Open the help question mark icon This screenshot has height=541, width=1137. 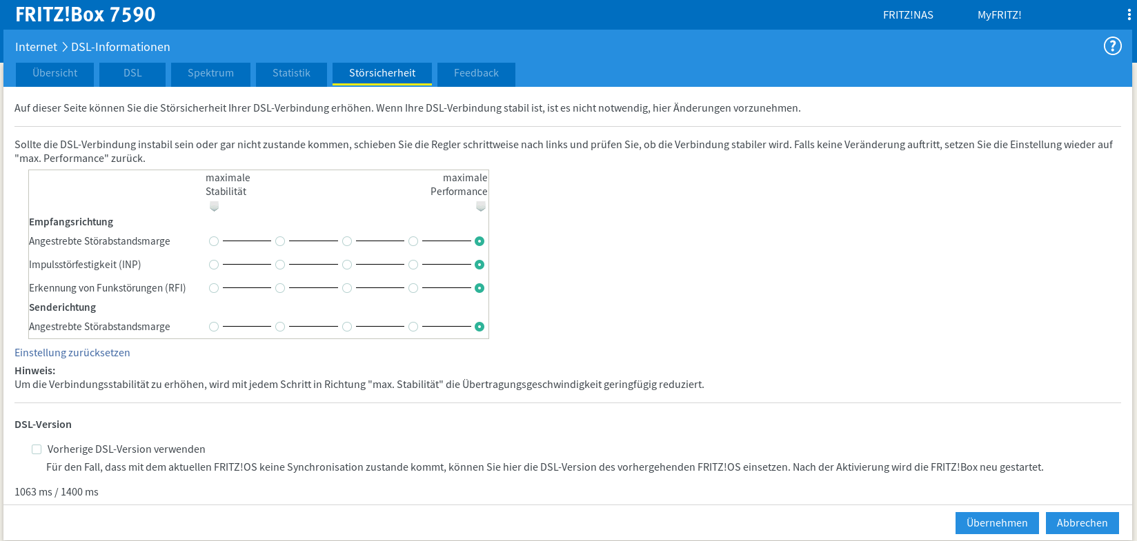coord(1112,46)
